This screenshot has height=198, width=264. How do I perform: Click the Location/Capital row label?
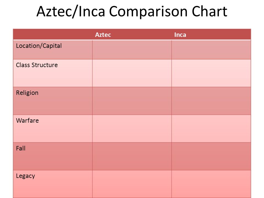click(x=39, y=46)
